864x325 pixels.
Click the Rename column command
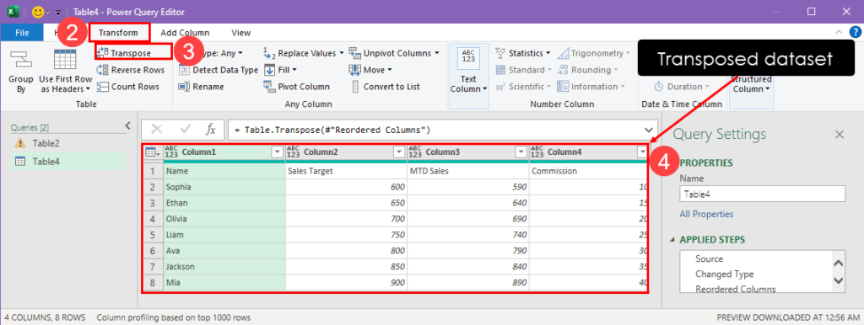click(x=202, y=87)
